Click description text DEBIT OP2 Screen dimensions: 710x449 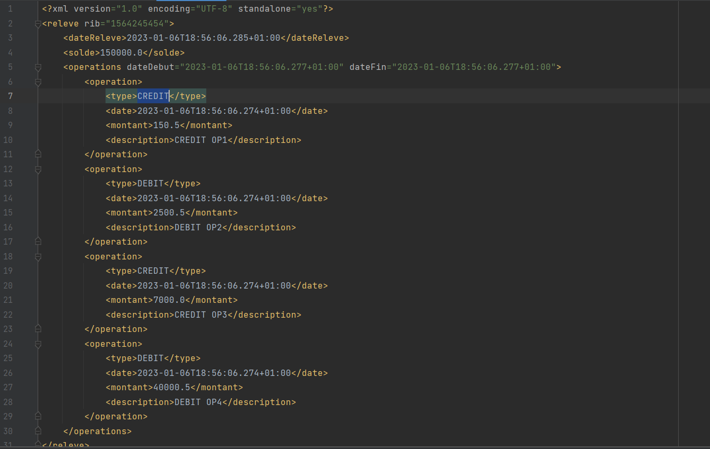tap(198, 227)
